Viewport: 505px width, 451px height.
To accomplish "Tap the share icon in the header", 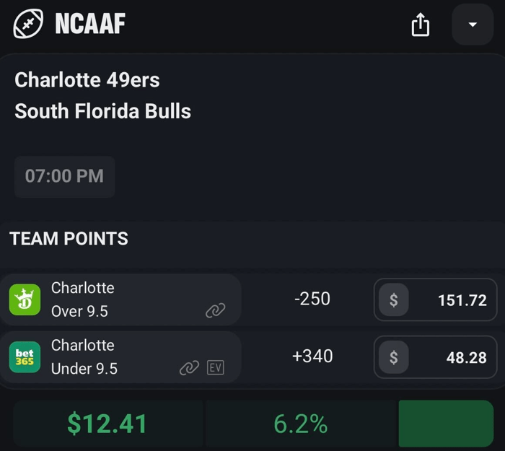I will click(420, 25).
